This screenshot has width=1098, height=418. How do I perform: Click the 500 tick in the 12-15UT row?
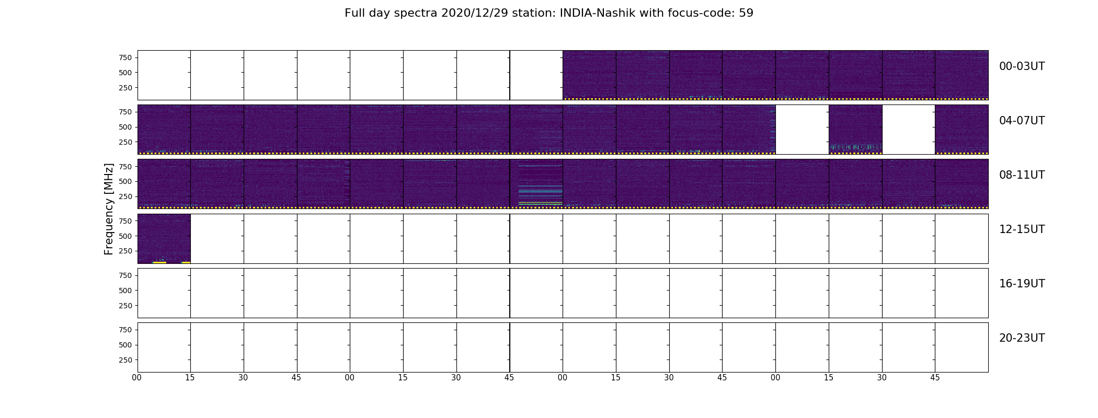(125, 236)
